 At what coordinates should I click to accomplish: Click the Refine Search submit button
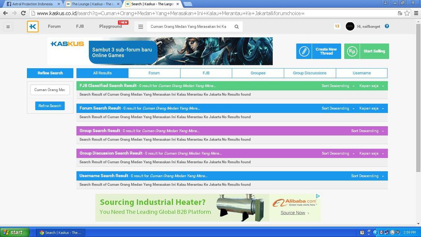tap(50, 106)
